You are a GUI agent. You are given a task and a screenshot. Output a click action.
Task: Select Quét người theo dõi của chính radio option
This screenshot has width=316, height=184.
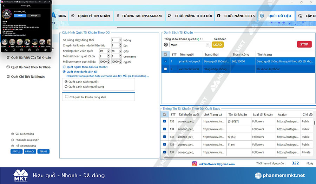coord(64,67)
